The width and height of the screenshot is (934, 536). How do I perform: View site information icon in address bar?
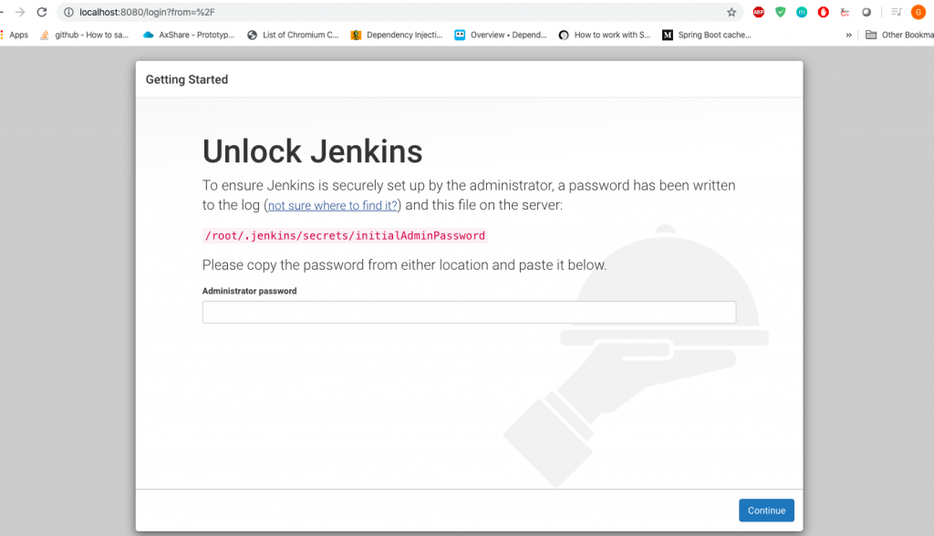tap(68, 12)
